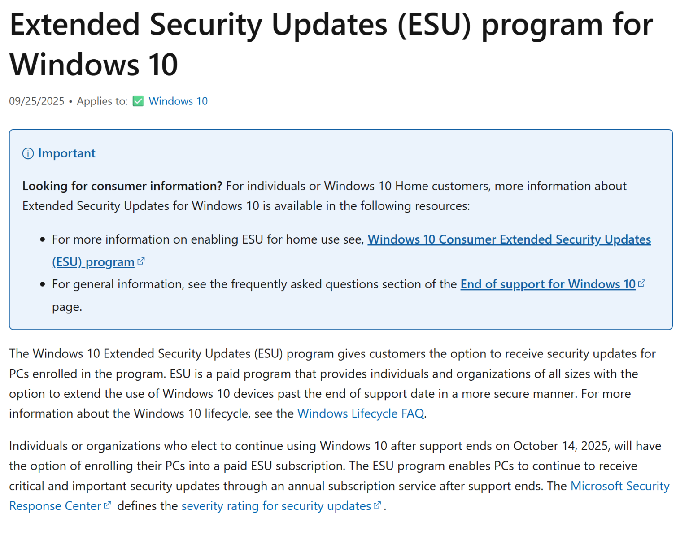The height and width of the screenshot is (544, 689).
Task: Click the "Applies to:" label
Action: (x=102, y=101)
